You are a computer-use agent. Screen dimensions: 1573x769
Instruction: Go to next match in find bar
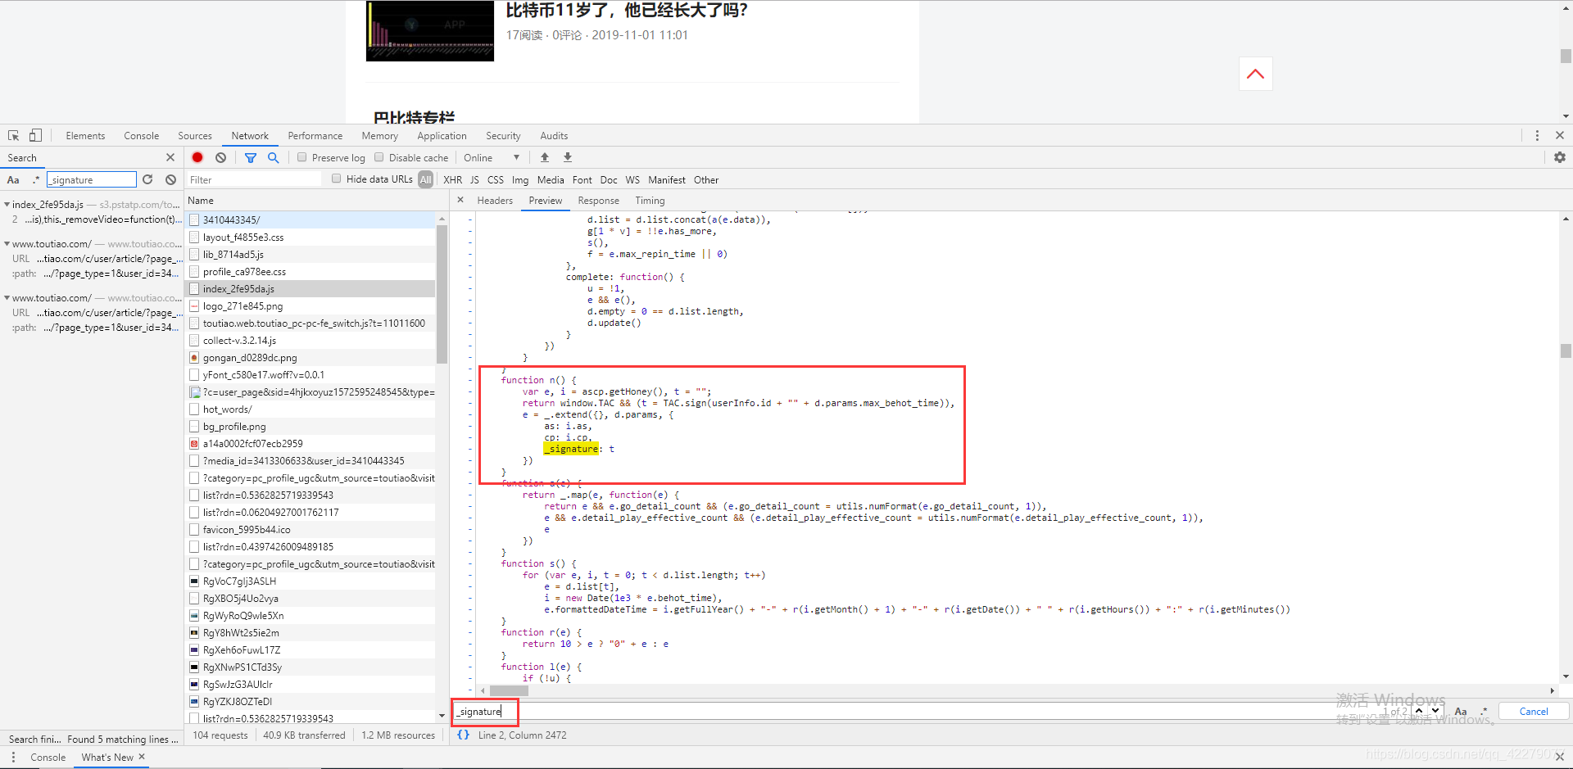coord(1435,711)
